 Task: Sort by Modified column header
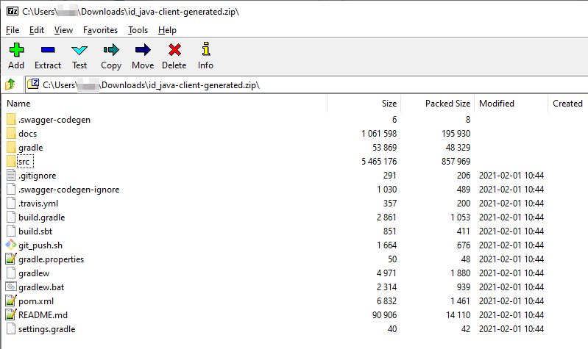[x=497, y=104]
